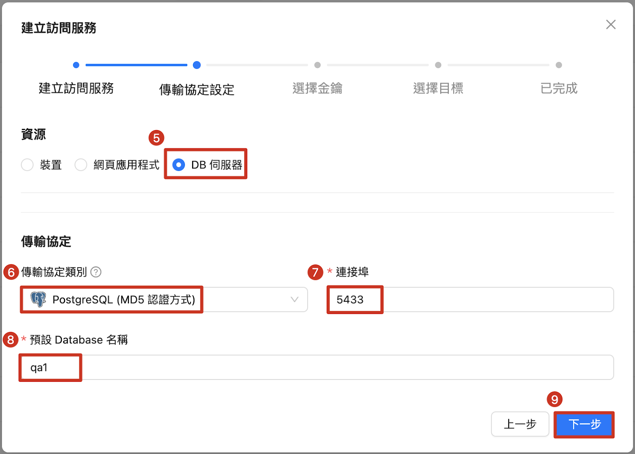Viewport: 635px width, 454px height.
Task: Jump to the 選擇金鑰 step
Action: 317,88
